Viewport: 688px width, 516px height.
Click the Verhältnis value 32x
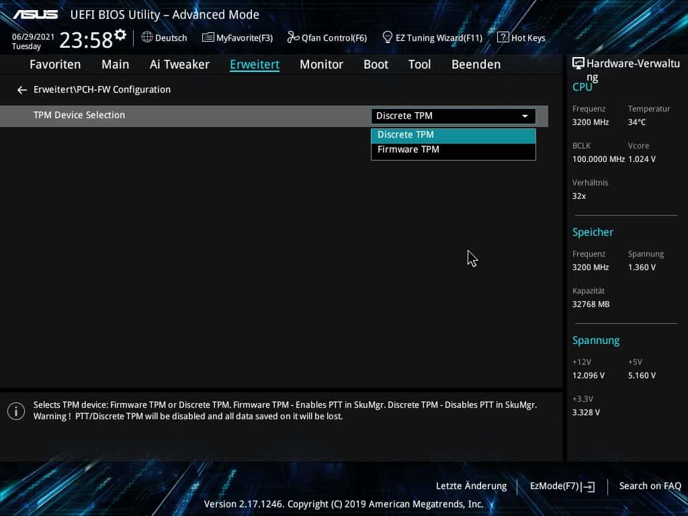579,196
